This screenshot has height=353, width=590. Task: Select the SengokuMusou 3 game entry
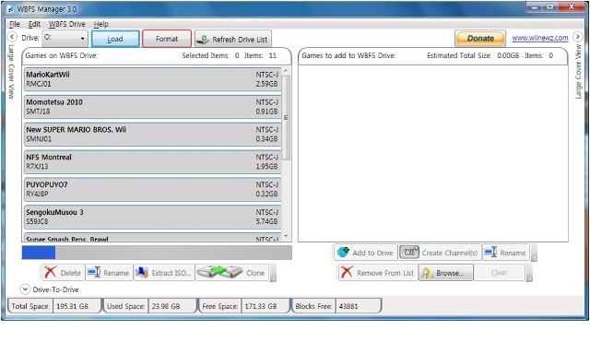pos(152,217)
